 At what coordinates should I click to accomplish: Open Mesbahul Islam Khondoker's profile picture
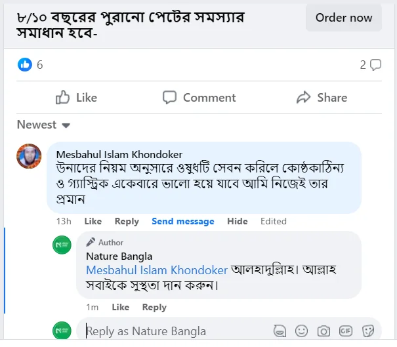click(29, 156)
